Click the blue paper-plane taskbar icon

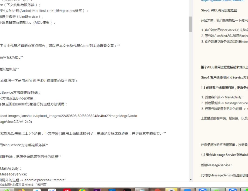pyautogui.click(x=53, y=189)
